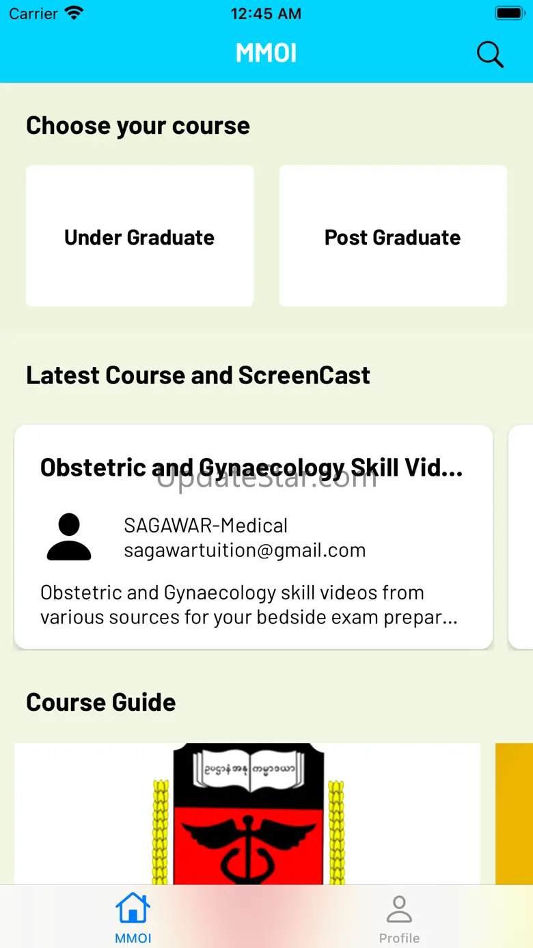The image size is (533, 948).
Task: Tap the Course Guide section heading
Action: (101, 702)
